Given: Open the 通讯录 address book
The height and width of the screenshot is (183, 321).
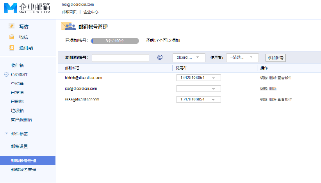Looking at the screenshot, I should click(x=26, y=48).
